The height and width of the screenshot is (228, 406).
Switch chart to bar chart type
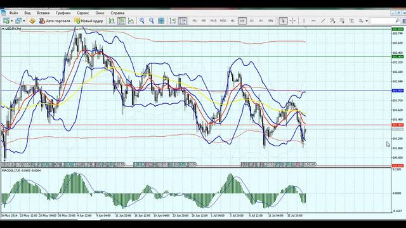pyautogui.click(x=112, y=21)
